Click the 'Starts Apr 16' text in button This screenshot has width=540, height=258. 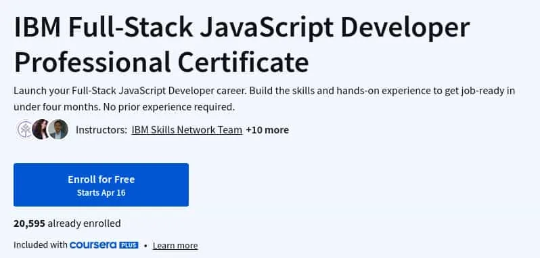[102, 193]
